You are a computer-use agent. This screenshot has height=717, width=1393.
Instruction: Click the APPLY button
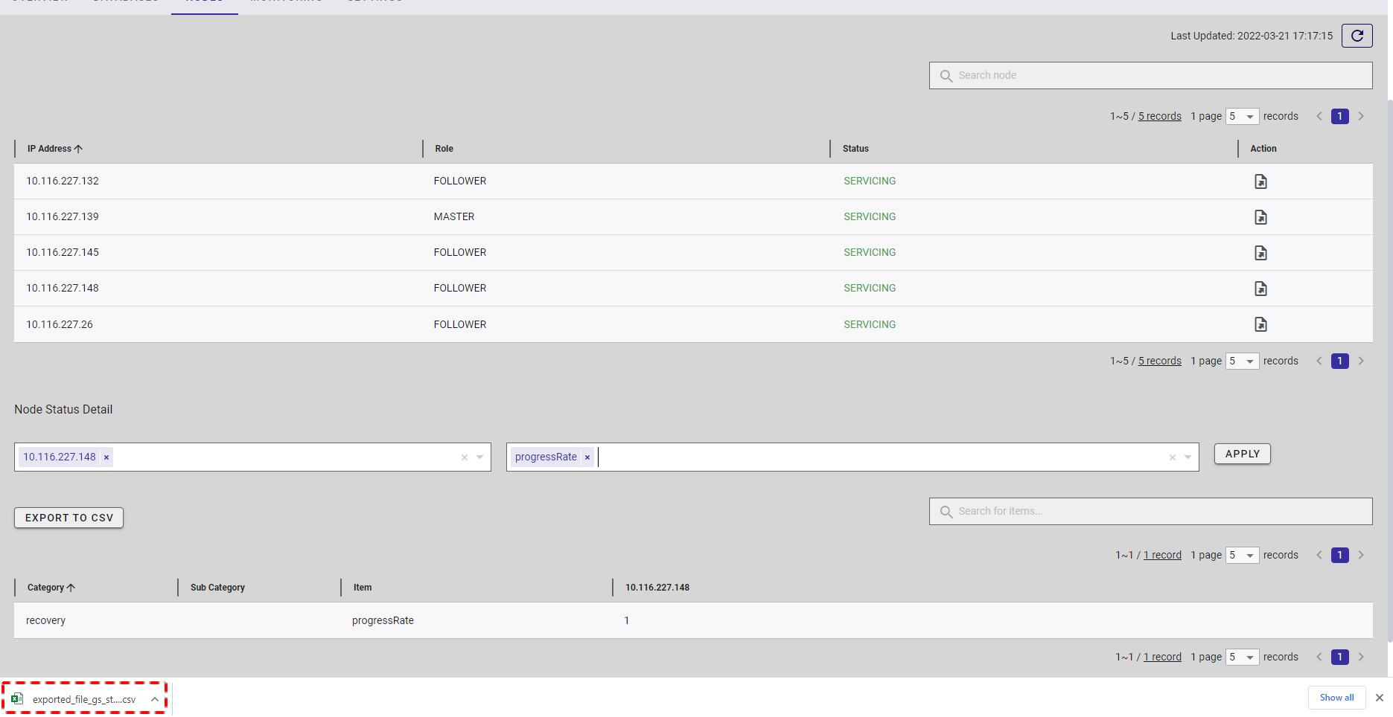(1242, 454)
